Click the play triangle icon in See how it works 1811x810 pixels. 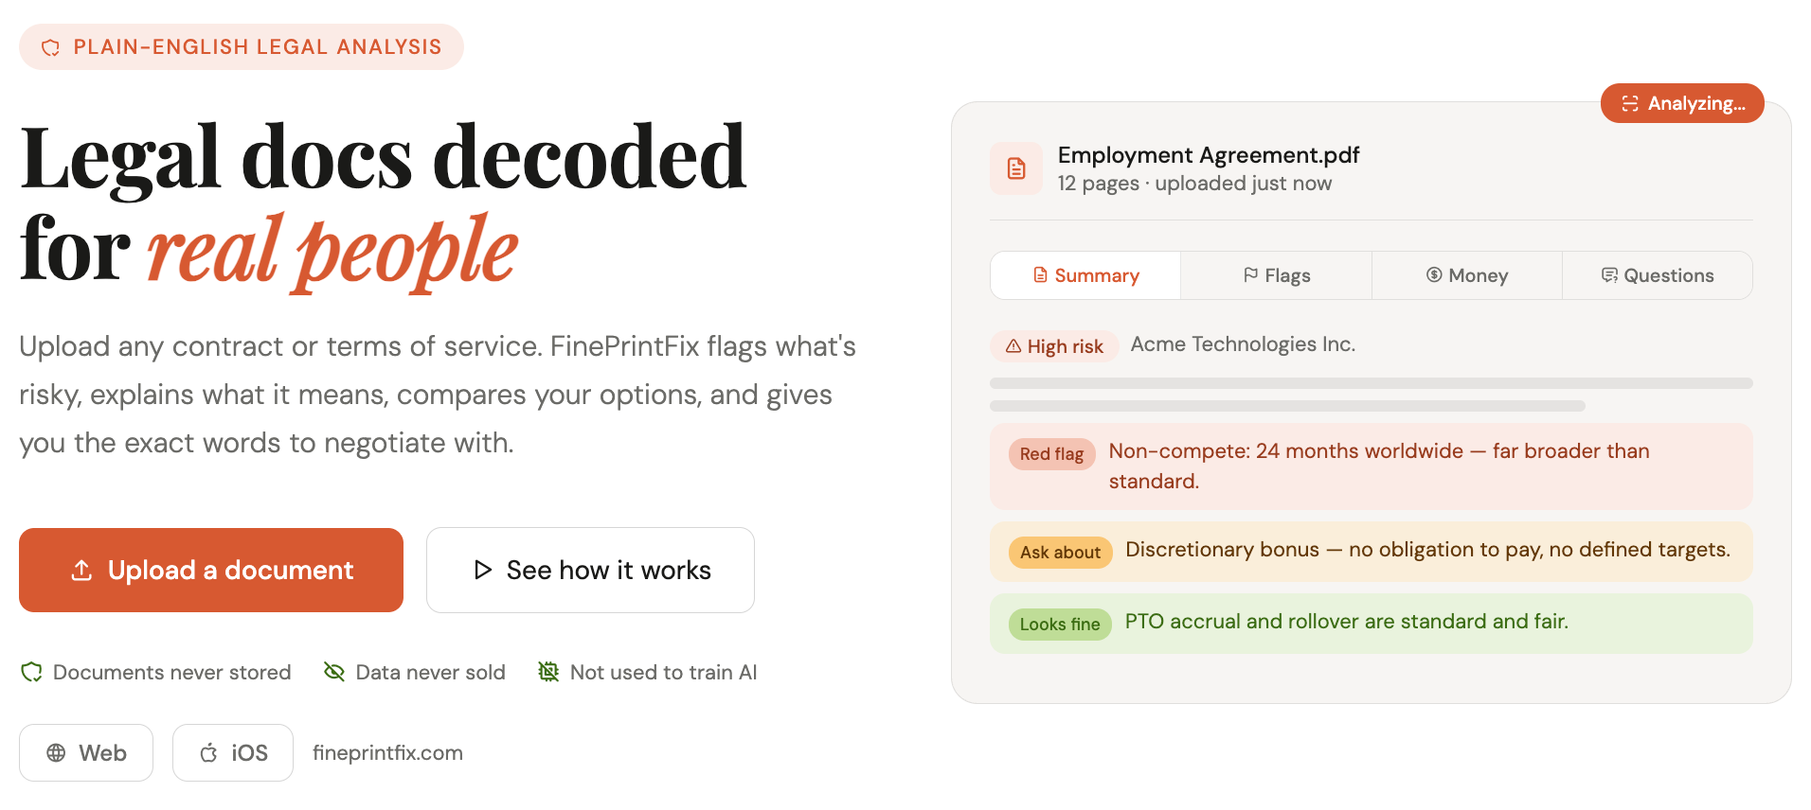coord(483,570)
